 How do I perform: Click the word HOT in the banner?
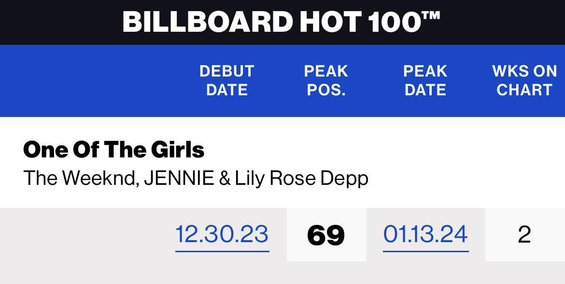click(x=330, y=22)
